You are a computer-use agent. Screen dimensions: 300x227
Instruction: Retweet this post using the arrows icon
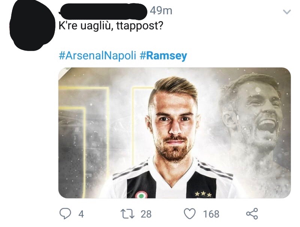pyautogui.click(x=128, y=214)
